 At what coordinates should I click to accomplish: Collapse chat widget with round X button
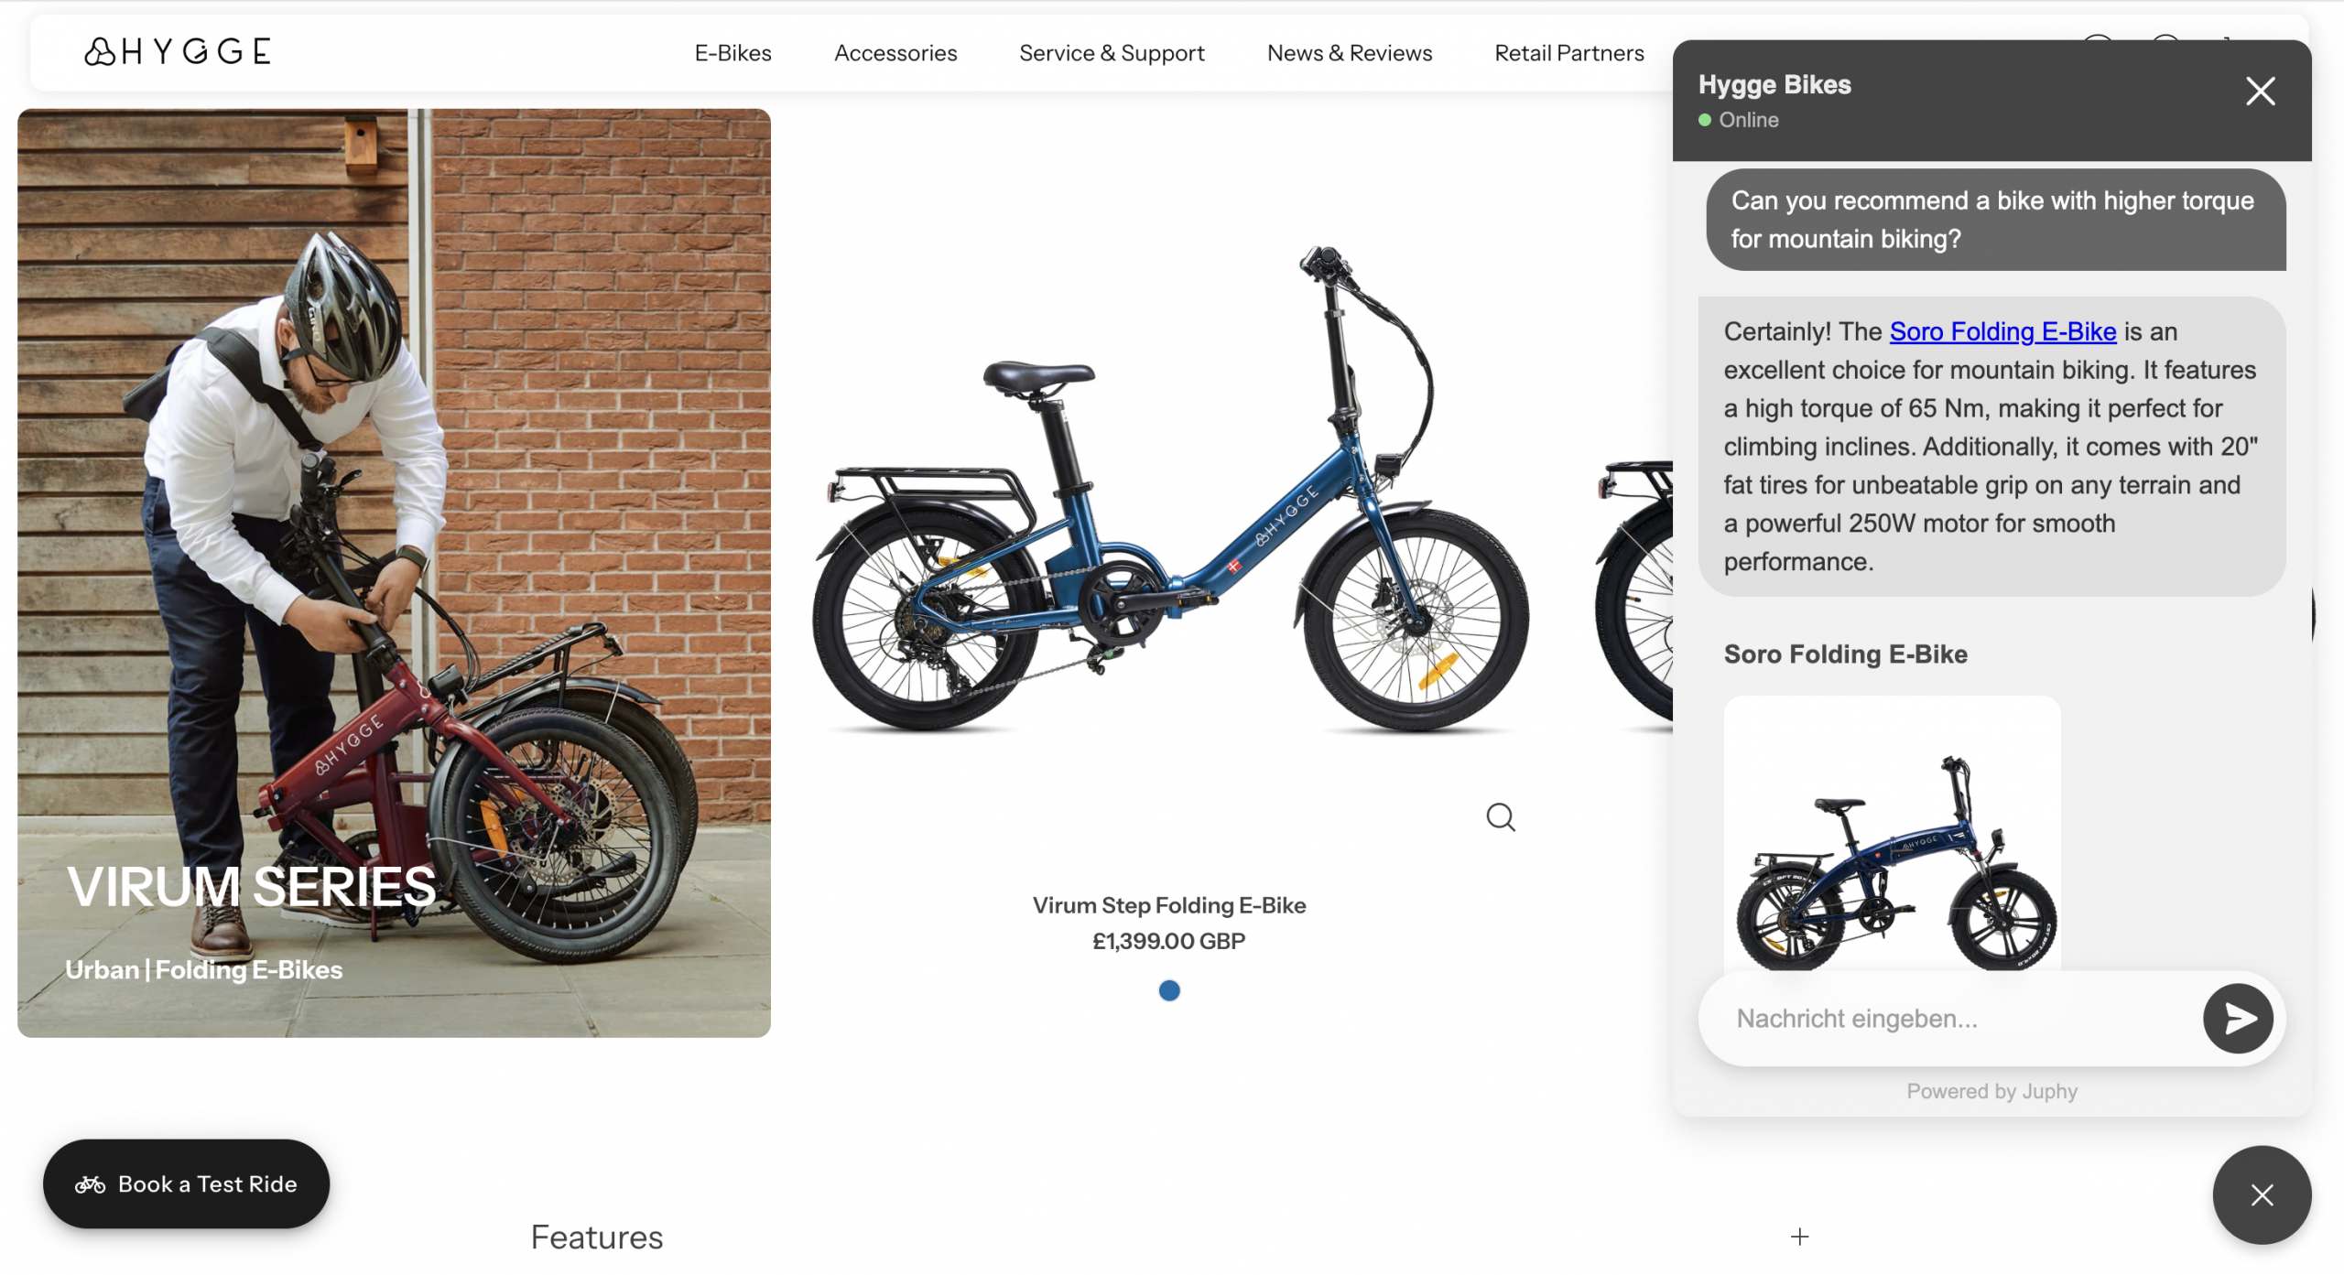tap(2261, 1194)
